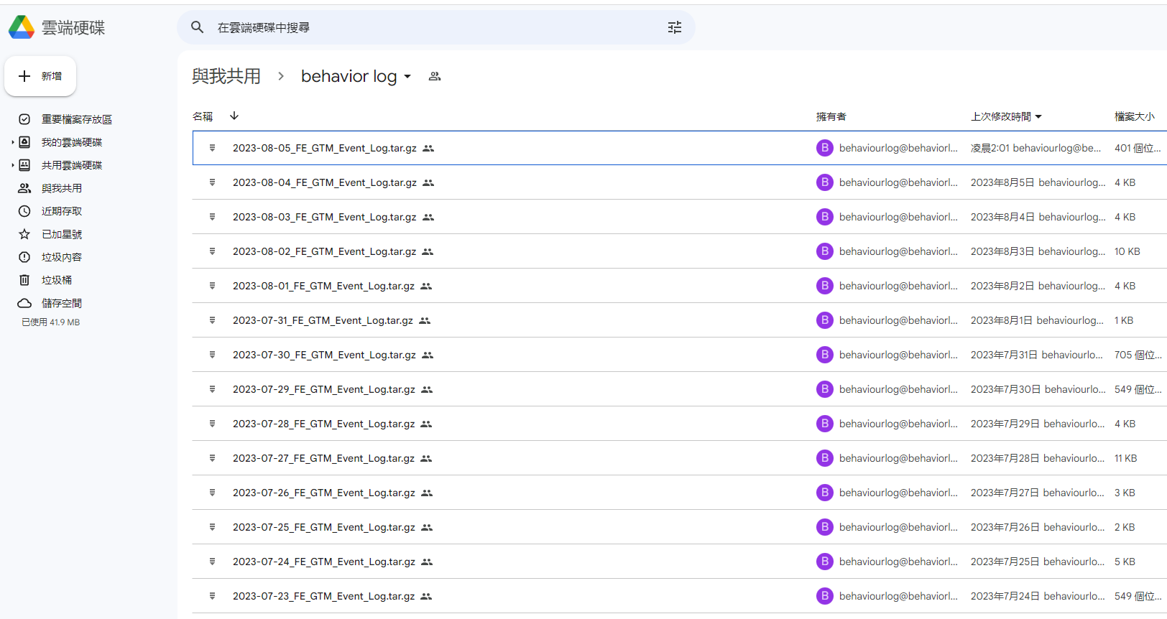Click owner avatar B in 2023-08-05 row
This screenshot has width=1167, height=619.
(x=824, y=148)
